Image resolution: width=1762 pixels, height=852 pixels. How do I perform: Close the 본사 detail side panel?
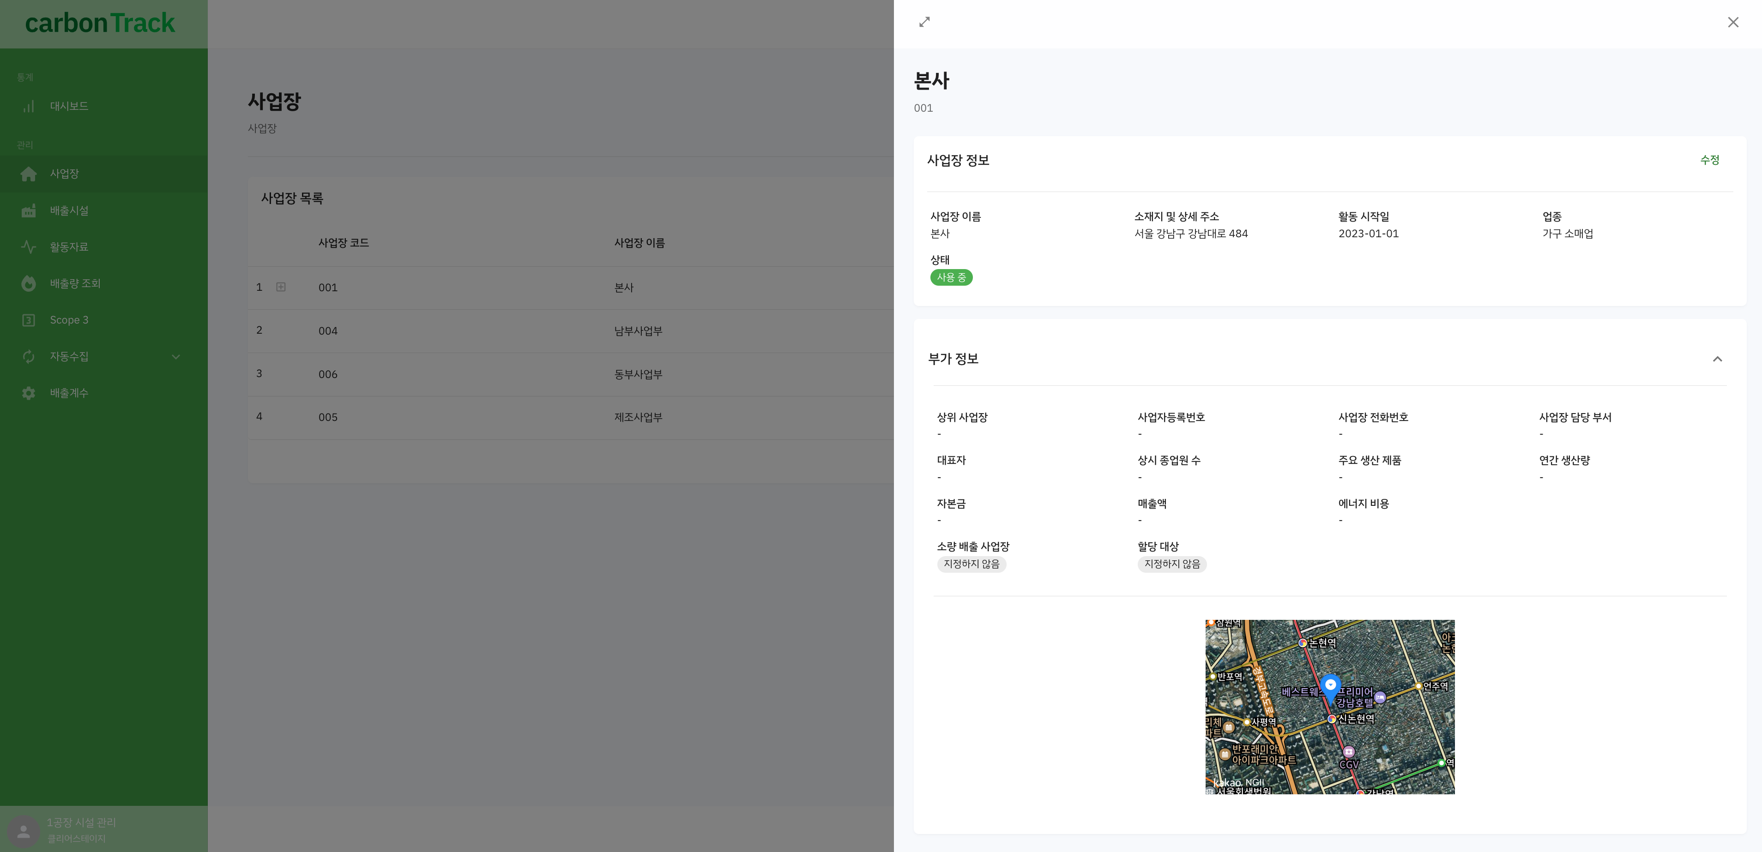click(x=1734, y=21)
